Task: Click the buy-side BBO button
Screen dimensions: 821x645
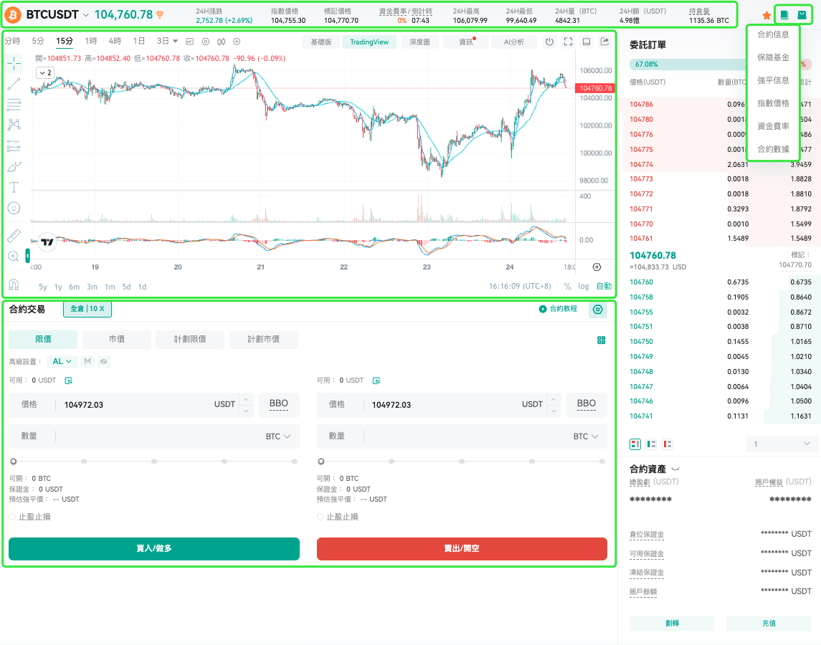Action: (278, 405)
